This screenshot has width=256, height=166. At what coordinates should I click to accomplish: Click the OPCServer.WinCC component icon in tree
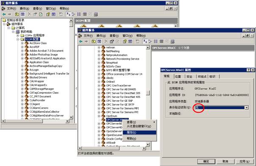click(103, 120)
